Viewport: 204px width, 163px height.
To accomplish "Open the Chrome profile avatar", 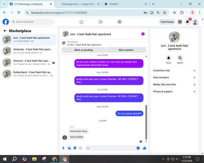I will coord(192,13).
